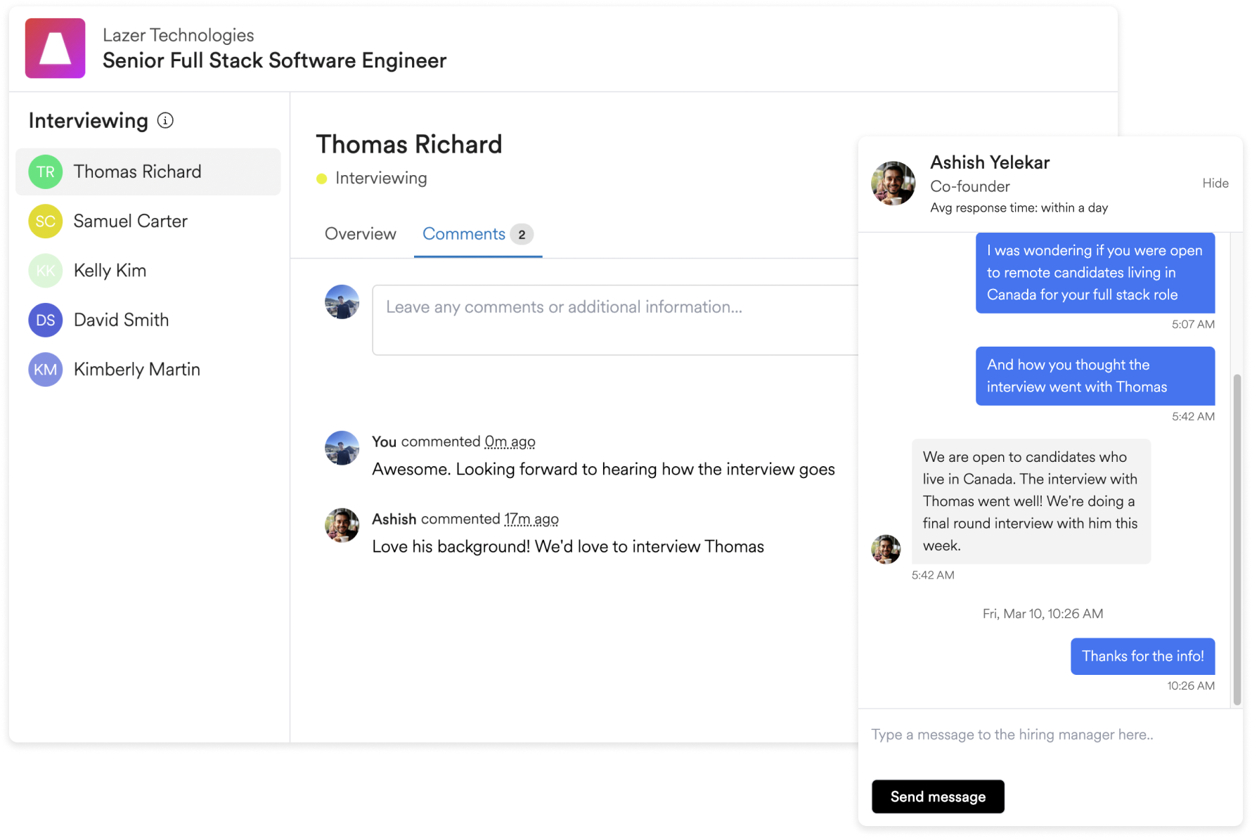Select Thomas Richard's TR avatar
The width and height of the screenshot is (1252, 838).
tap(46, 172)
